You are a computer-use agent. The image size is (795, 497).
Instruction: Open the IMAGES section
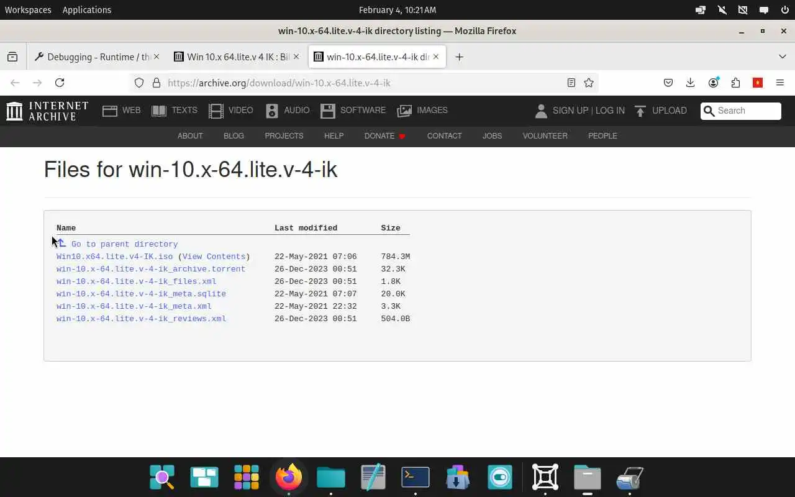coord(422,111)
